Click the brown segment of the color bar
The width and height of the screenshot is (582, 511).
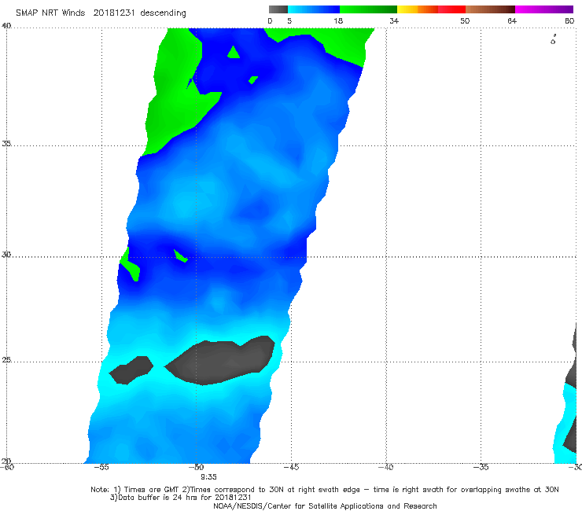[490, 9]
